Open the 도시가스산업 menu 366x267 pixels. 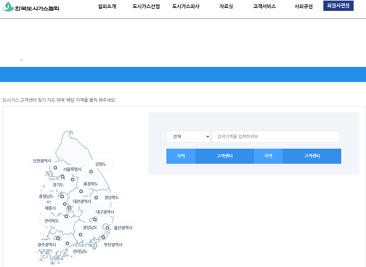tap(146, 6)
